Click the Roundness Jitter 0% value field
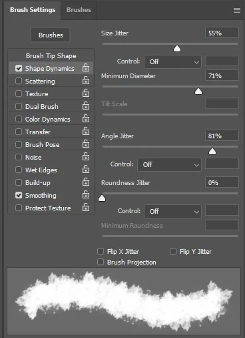 coord(222,182)
